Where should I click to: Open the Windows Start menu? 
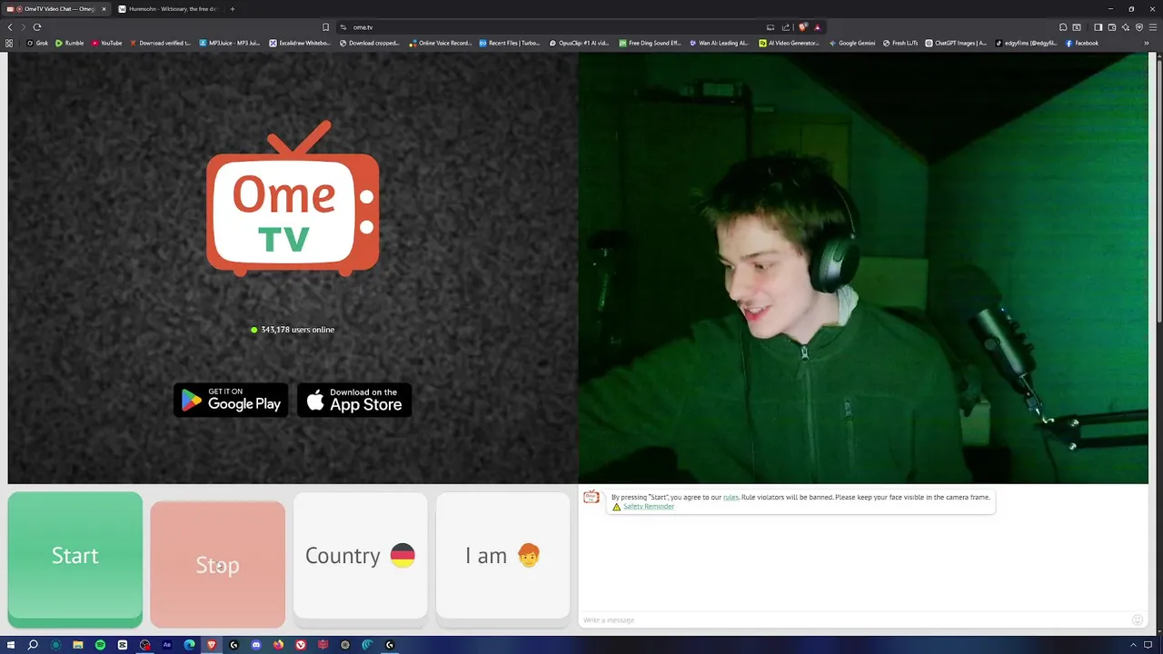point(11,645)
